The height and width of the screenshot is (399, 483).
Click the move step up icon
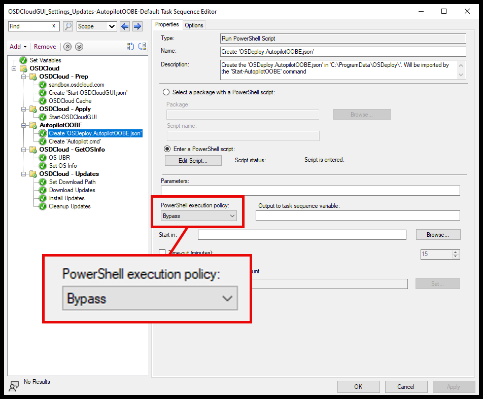point(67,47)
